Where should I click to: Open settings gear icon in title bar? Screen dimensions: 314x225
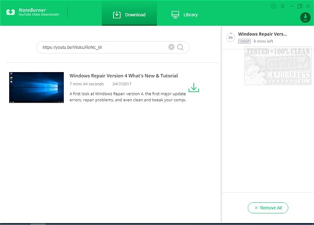coord(273,6)
